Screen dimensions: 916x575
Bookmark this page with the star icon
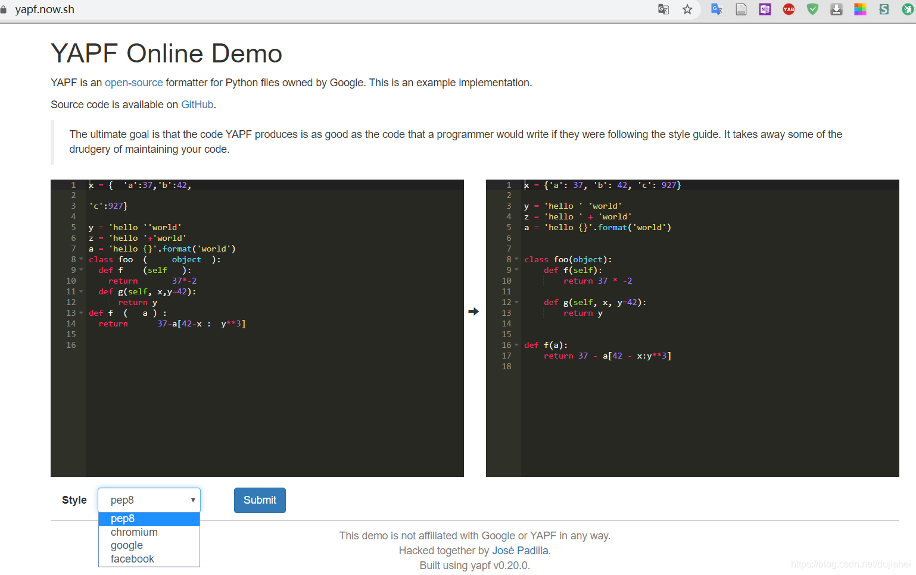click(687, 9)
